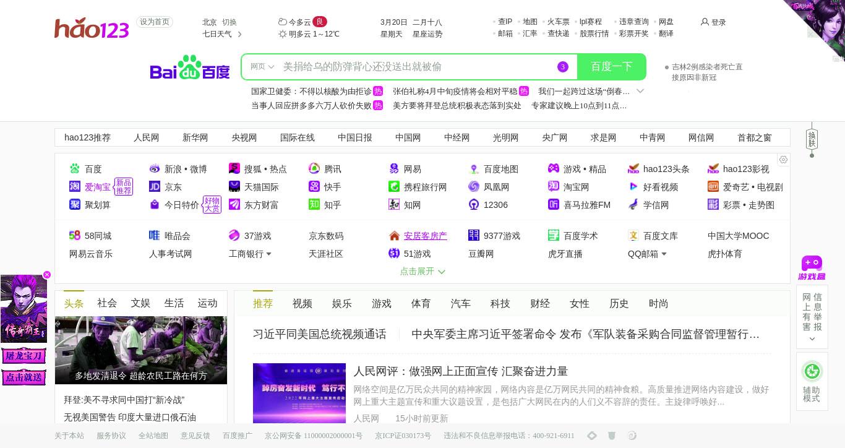Screen dimensions: 845x448
Task: Click the JD 京东 icon
Action: pos(155,187)
